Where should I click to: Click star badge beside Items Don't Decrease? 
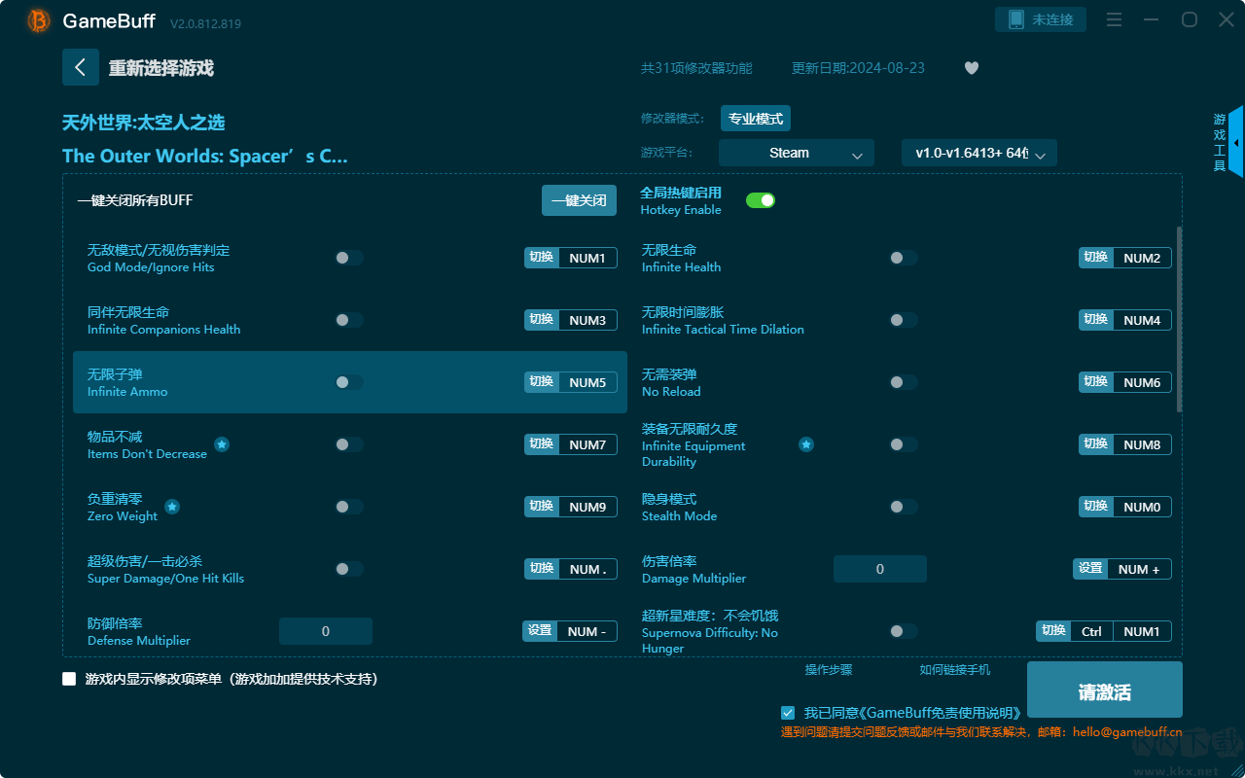(x=222, y=444)
